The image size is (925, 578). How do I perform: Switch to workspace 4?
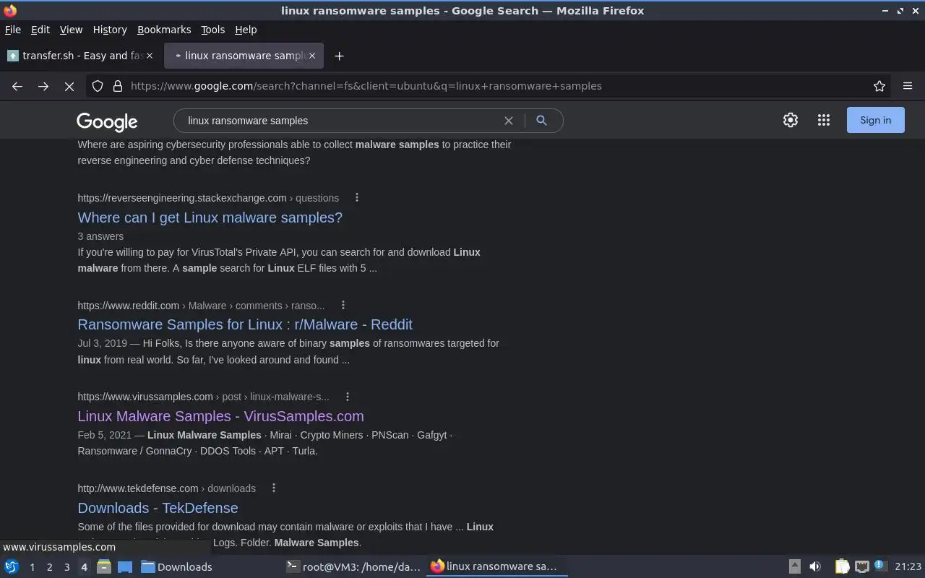[x=84, y=567]
